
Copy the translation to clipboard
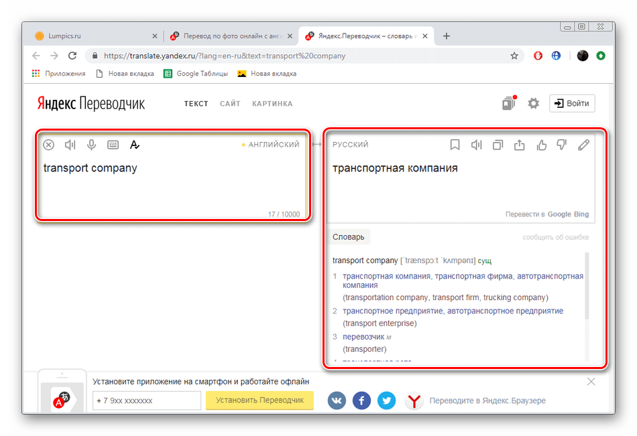tap(498, 145)
